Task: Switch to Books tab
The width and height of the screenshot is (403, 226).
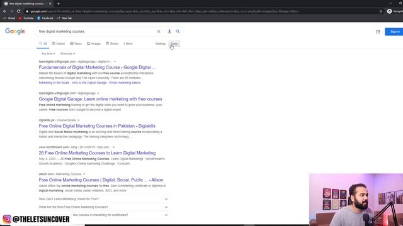Action: (112, 44)
